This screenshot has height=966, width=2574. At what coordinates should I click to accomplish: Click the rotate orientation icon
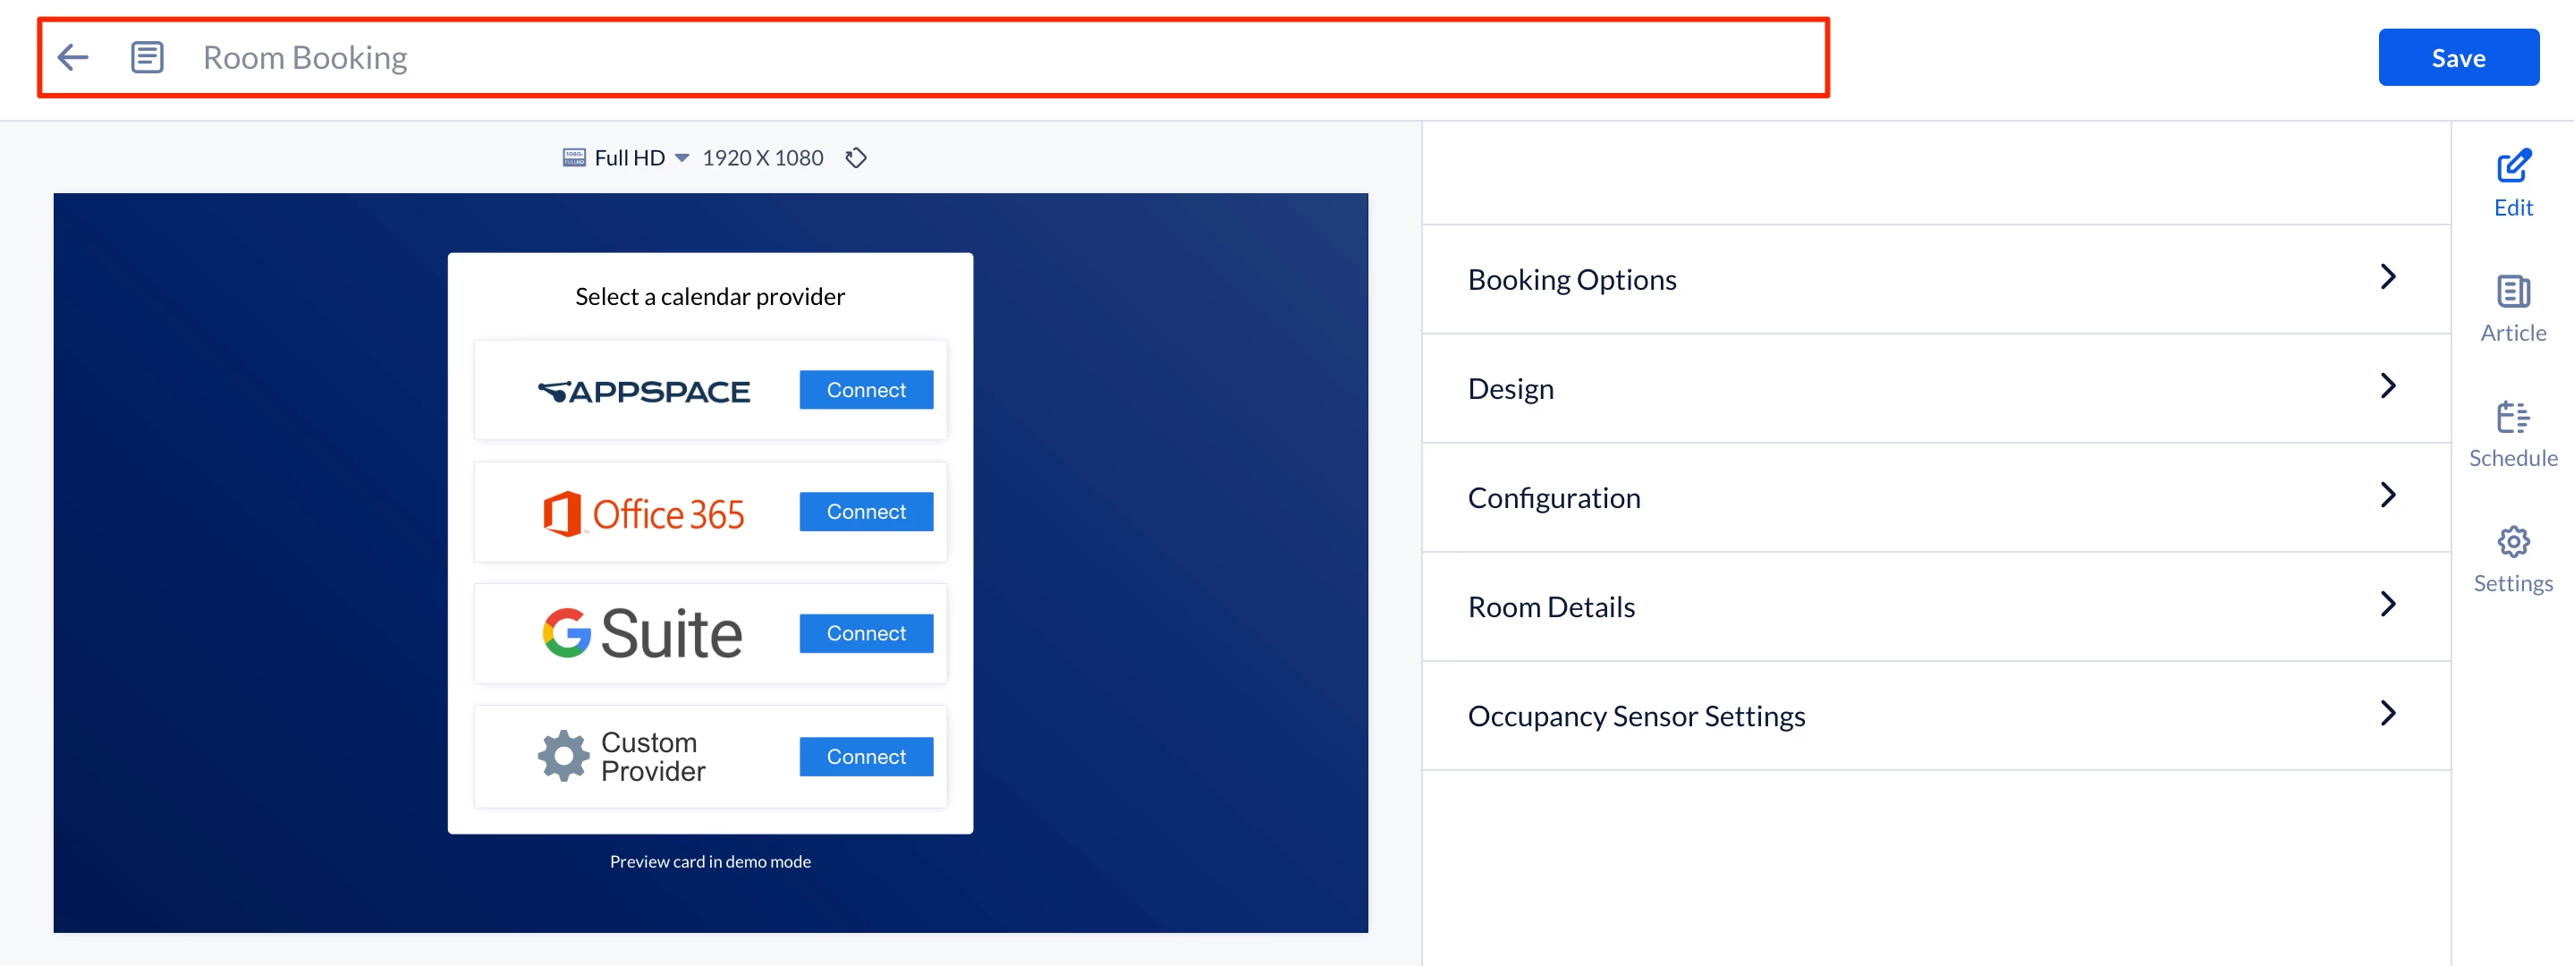coord(855,157)
